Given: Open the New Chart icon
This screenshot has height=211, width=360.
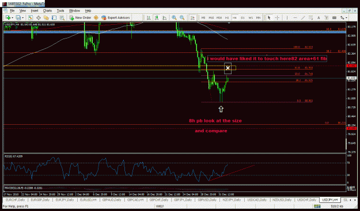Looking at the screenshot, I should (x=8, y=18).
